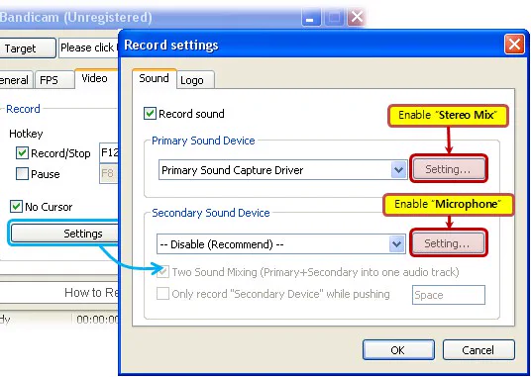Close the Record settings dialog
This screenshot has width=531, height=377.
click(x=514, y=45)
